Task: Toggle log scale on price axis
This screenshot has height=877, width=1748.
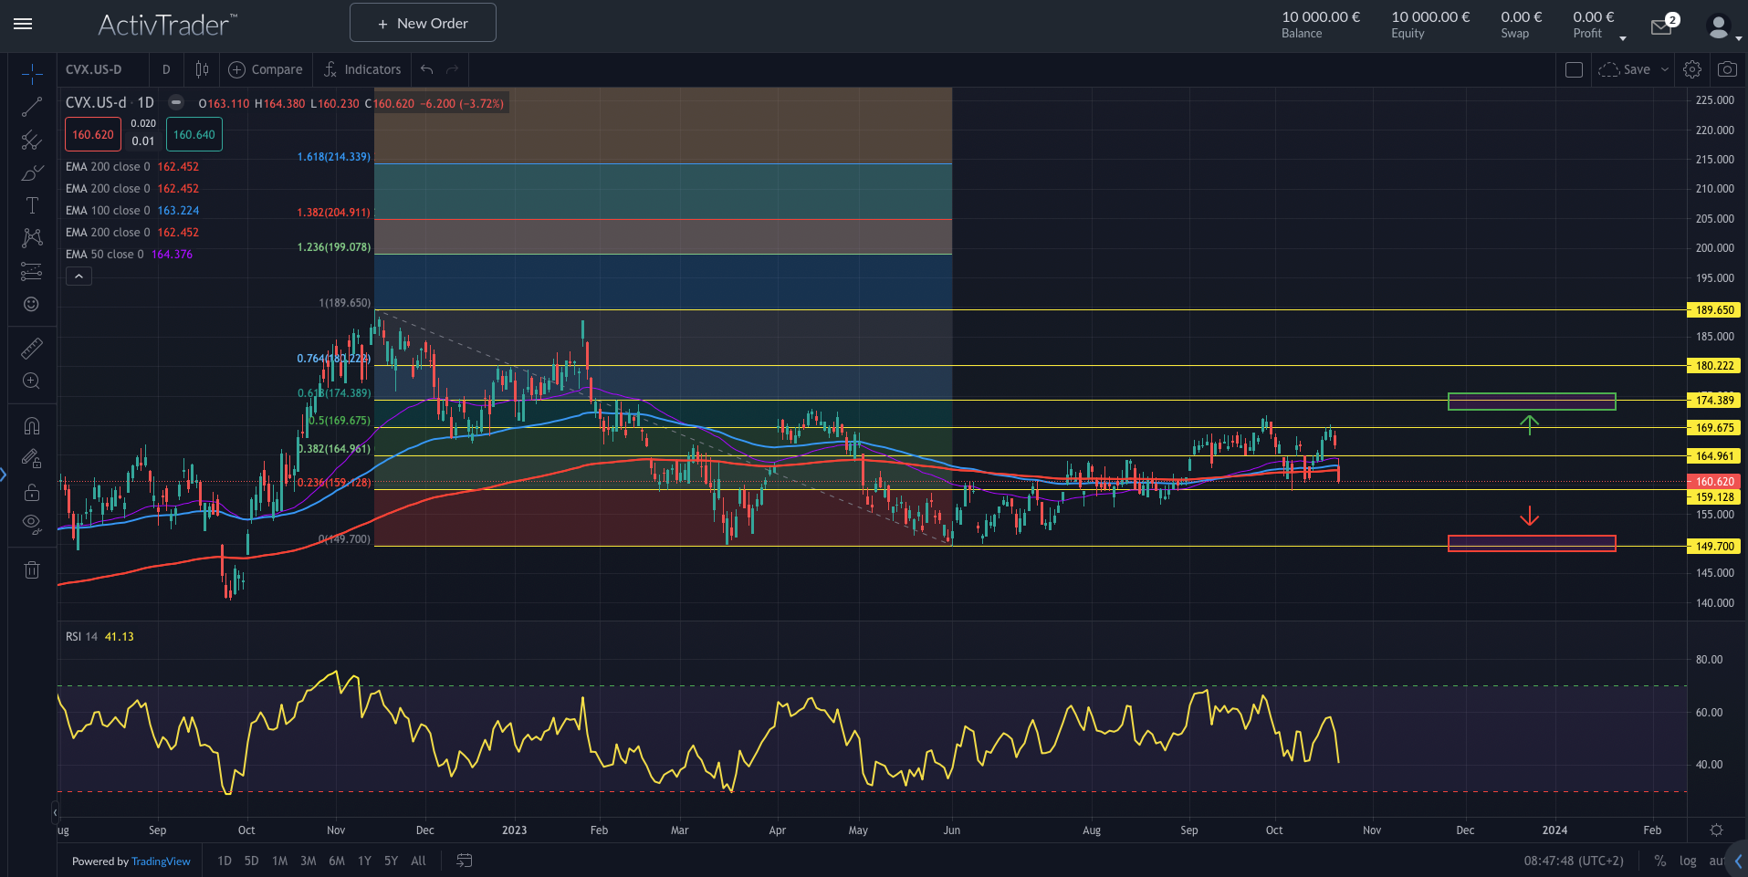Action: tap(1688, 861)
